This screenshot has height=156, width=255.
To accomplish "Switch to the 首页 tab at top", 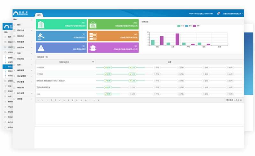I will tap(39, 15).
